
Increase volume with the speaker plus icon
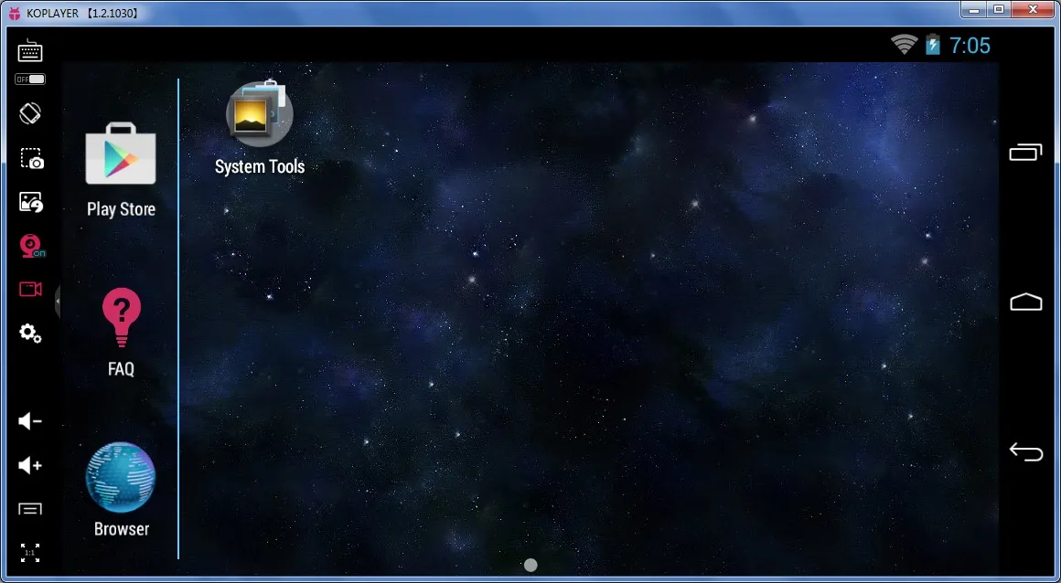point(30,466)
